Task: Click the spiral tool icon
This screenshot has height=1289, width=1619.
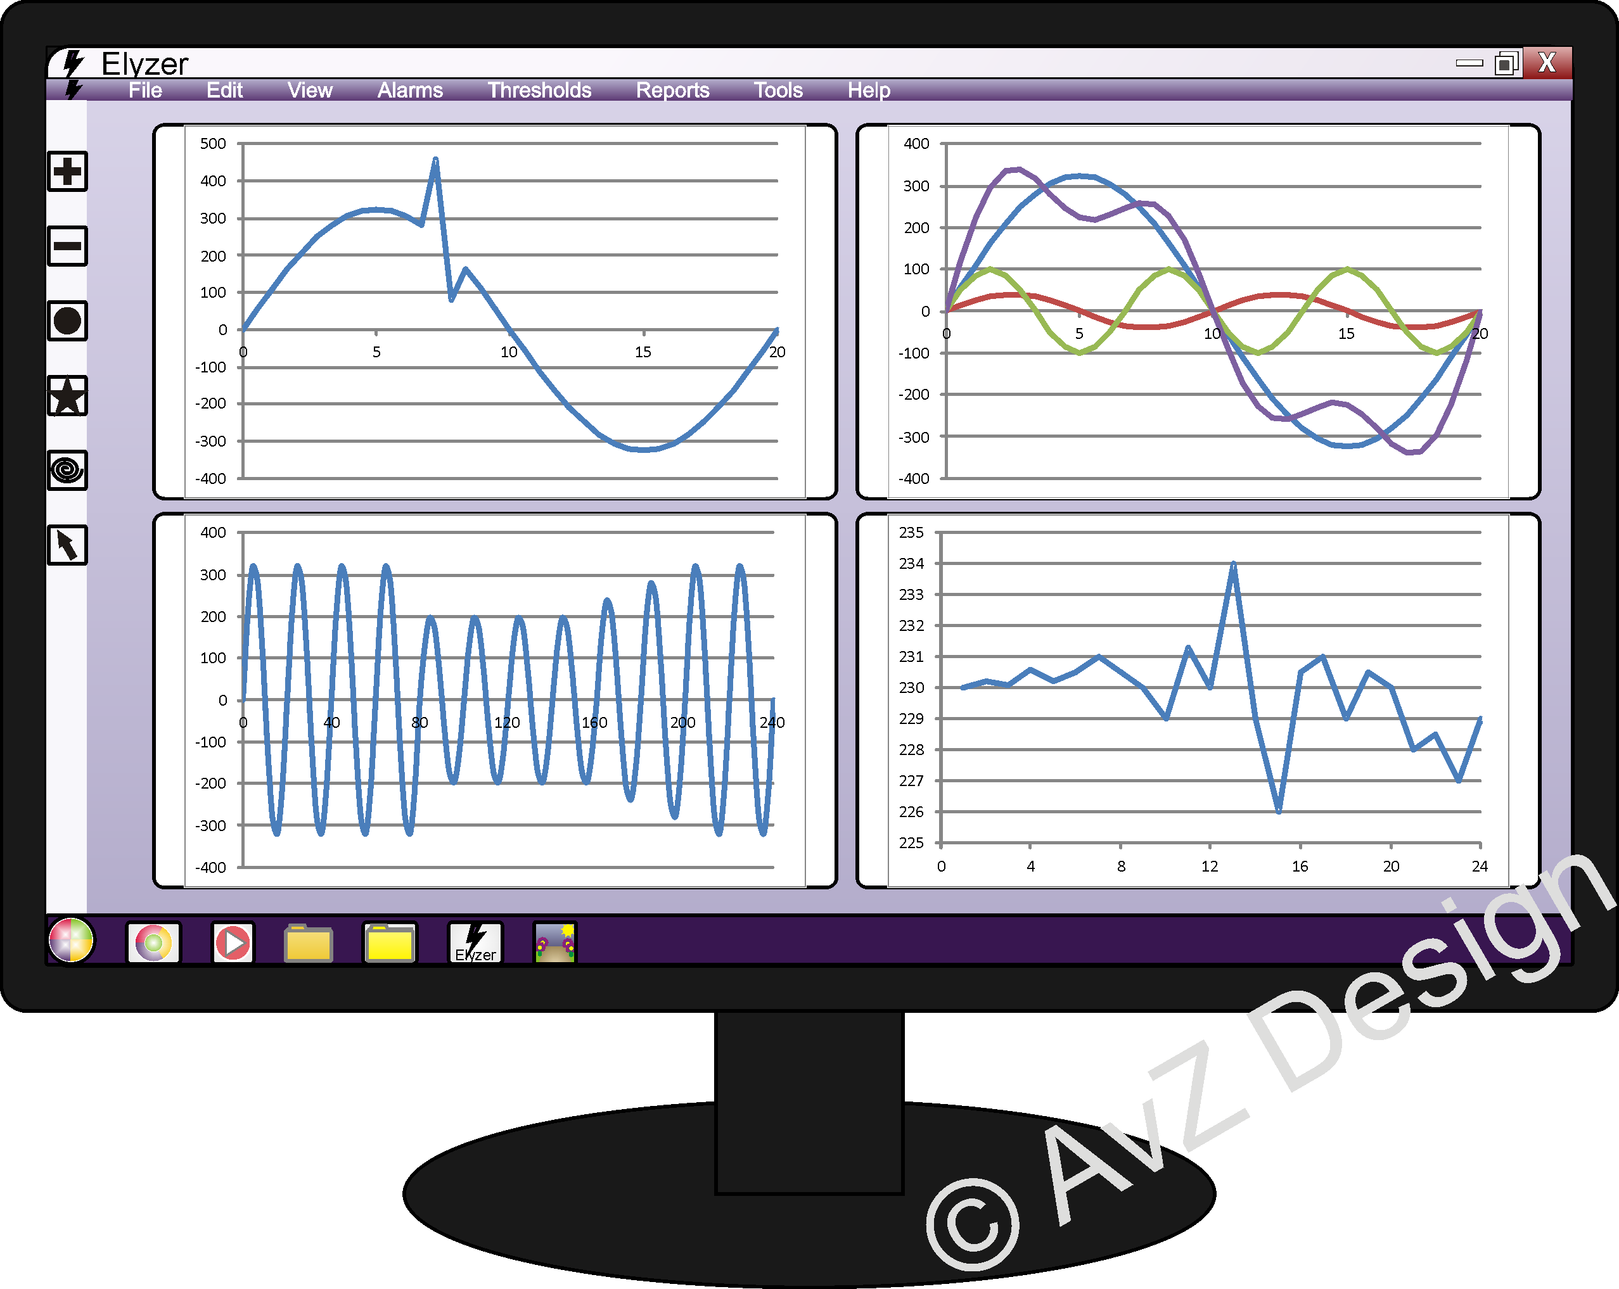Action: [x=68, y=471]
